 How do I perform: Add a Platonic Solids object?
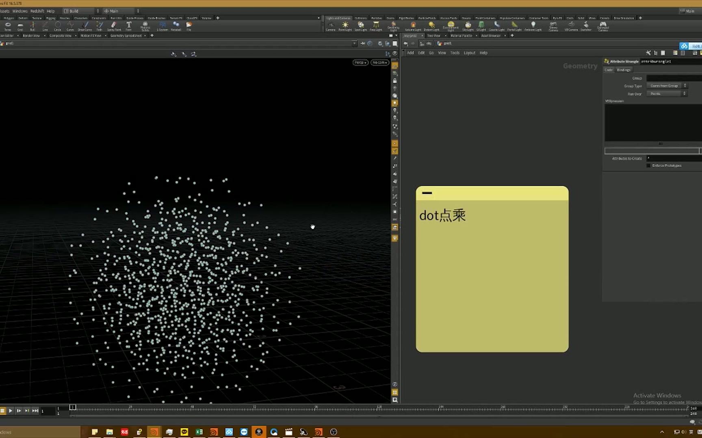(x=145, y=26)
